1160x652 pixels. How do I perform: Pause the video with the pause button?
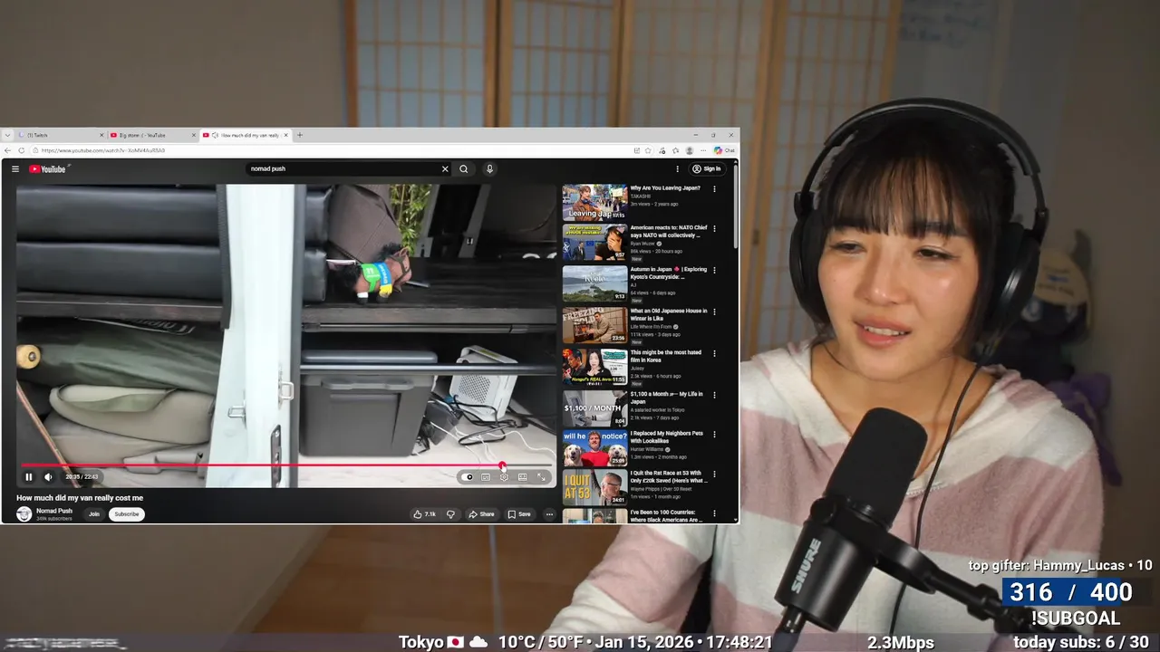tap(29, 477)
